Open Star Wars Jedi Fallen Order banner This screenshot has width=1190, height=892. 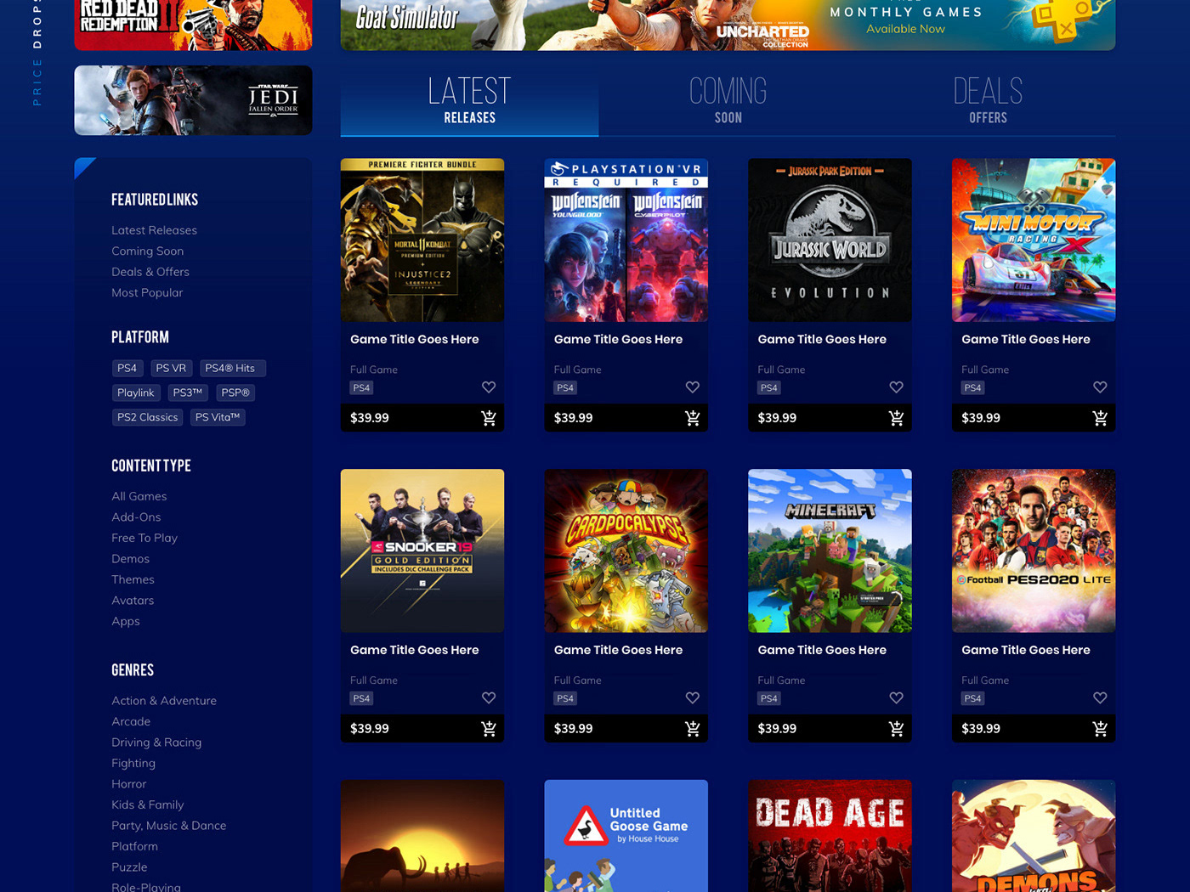(x=193, y=100)
